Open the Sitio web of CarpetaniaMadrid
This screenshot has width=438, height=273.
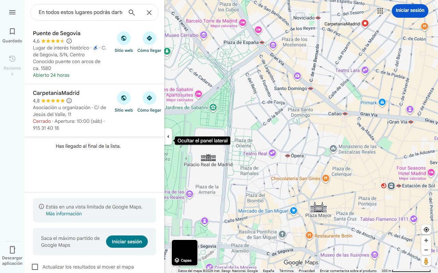124,98
